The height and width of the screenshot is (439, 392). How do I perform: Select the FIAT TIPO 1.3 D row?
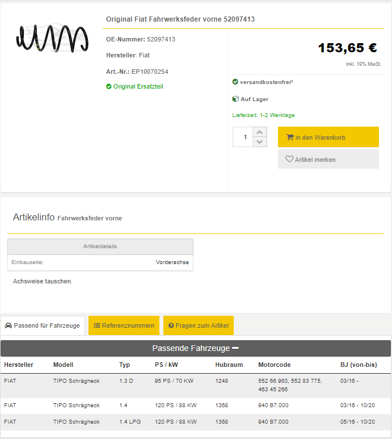tap(195, 385)
